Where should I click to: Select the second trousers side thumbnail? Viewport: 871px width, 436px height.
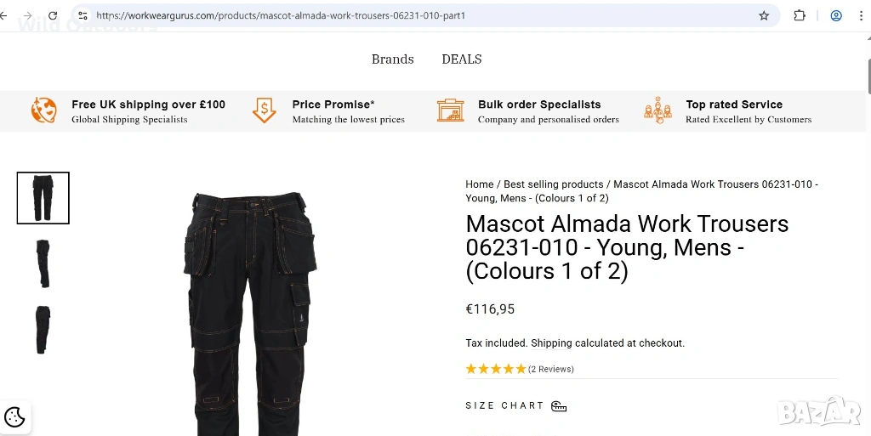click(43, 263)
